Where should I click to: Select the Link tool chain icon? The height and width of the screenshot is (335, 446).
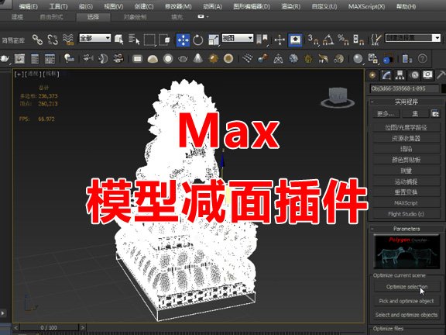coord(37,40)
